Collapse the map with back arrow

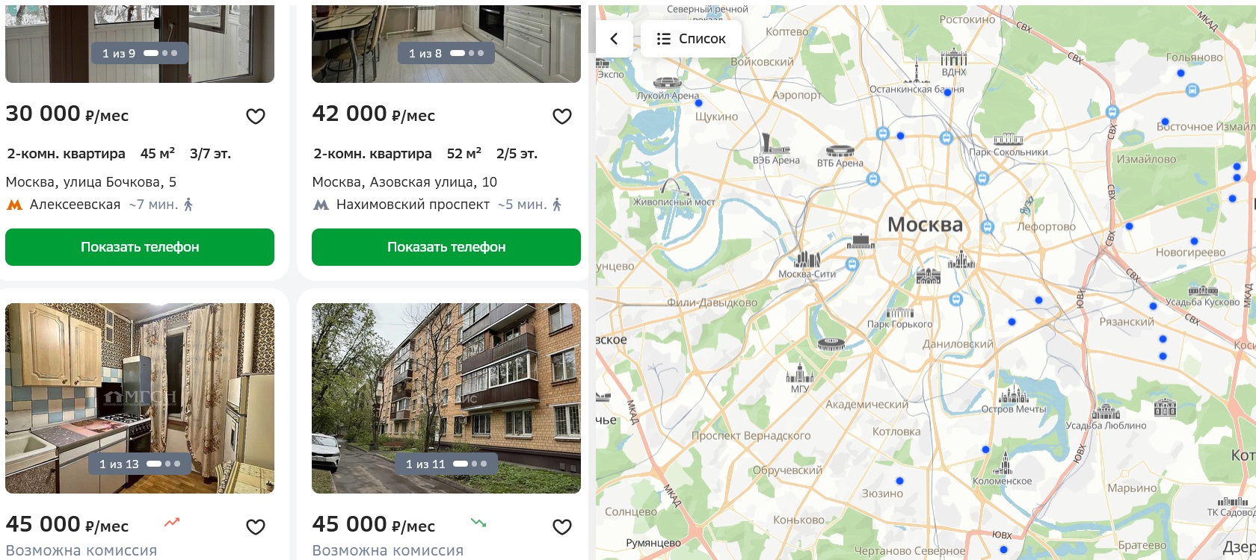[614, 39]
